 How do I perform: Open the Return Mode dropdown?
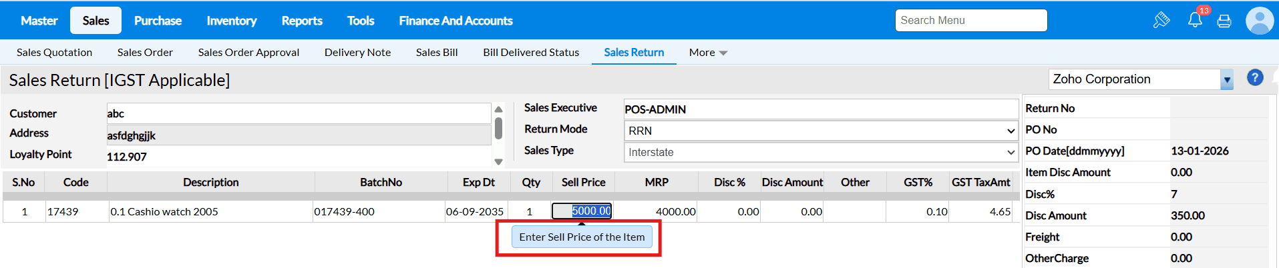[821, 131]
